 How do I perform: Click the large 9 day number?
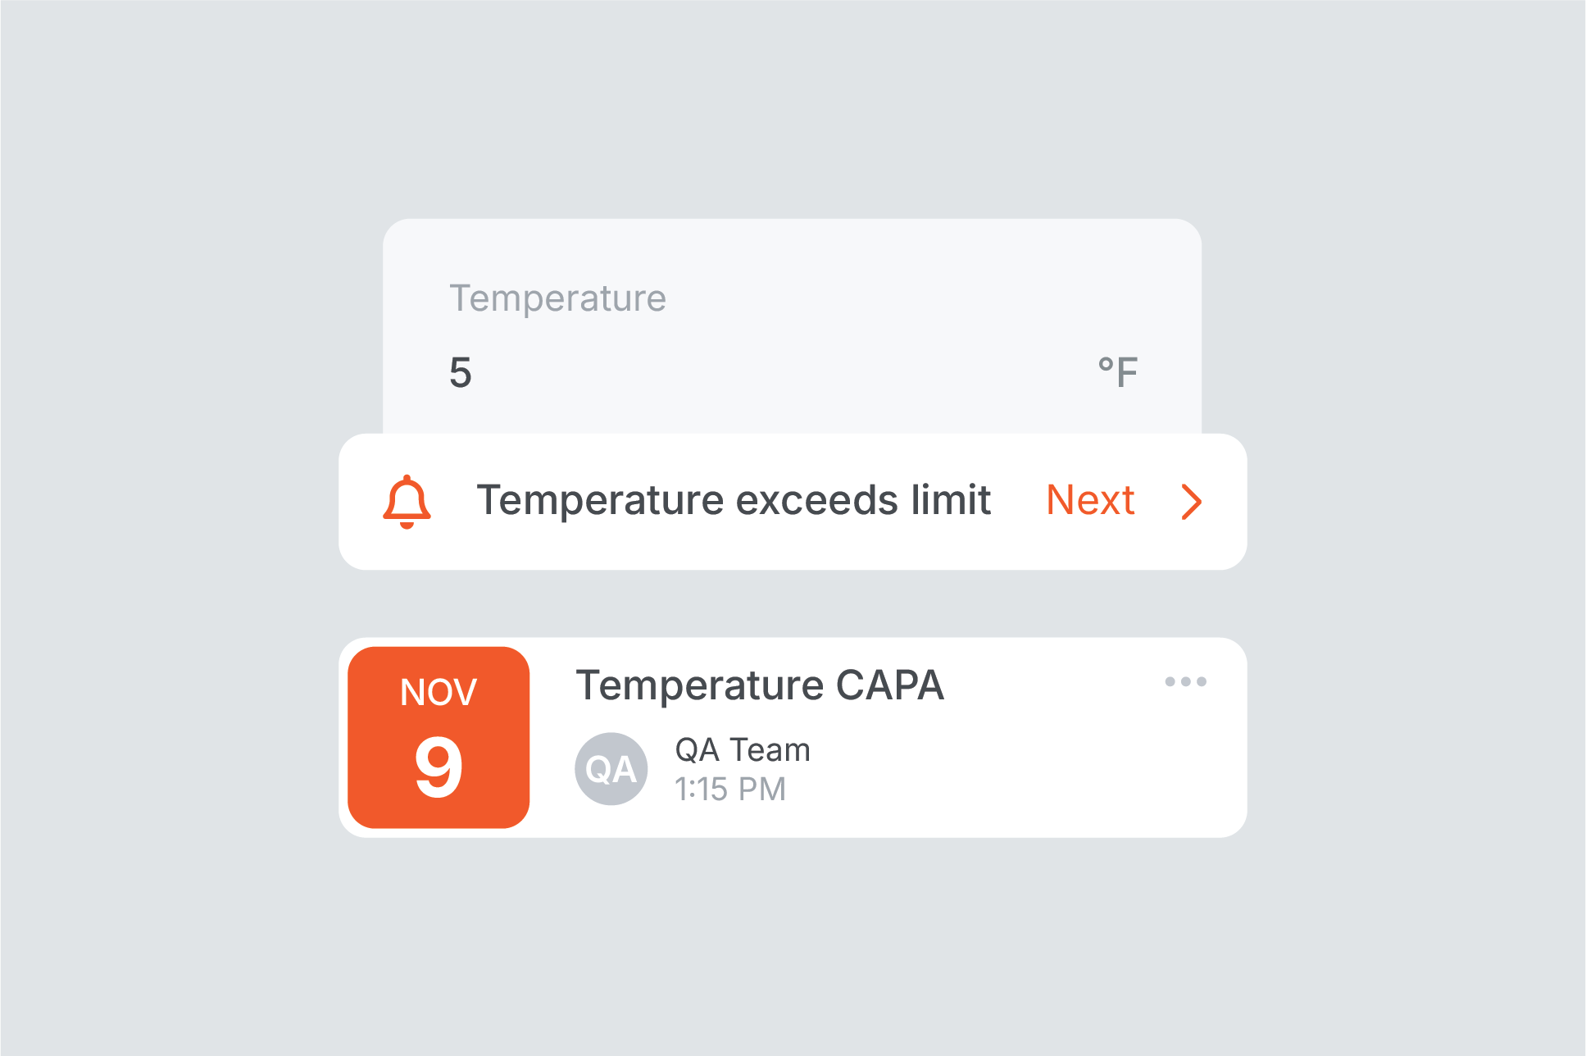click(439, 767)
